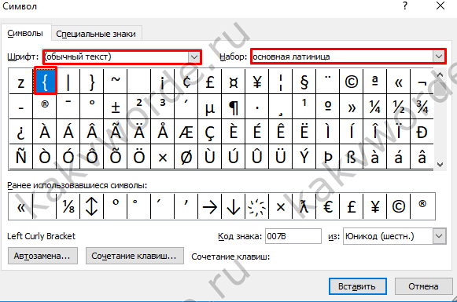The image size is (457, 302).
Task: Select the Å ring symbol
Action: pos(163,131)
